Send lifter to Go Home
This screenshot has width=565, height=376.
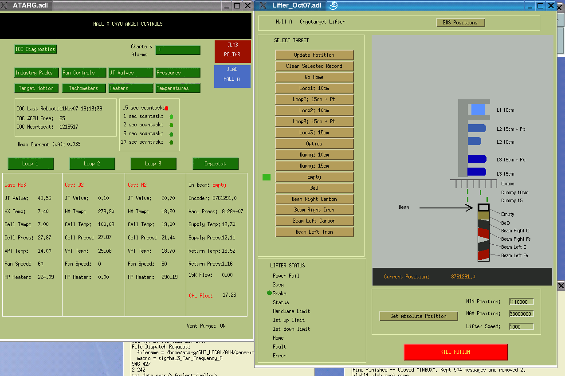314,77
